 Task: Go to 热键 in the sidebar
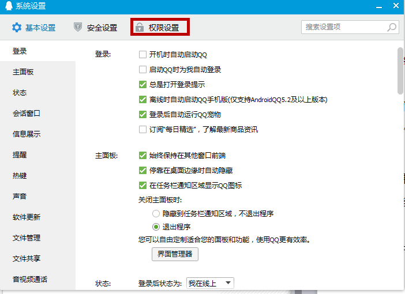(37, 175)
